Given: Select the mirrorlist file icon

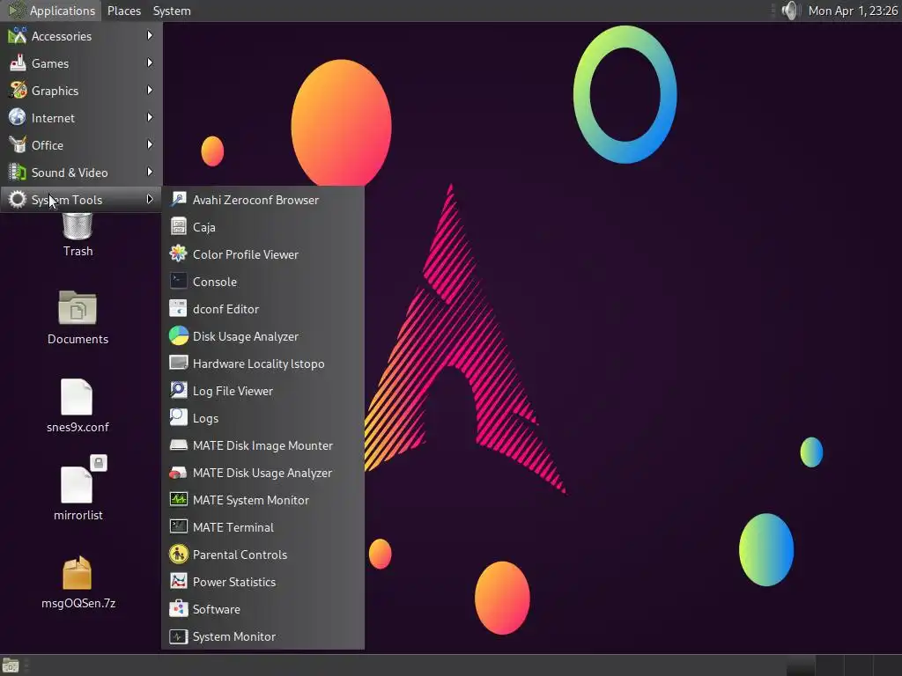Looking at the screenshot, I should (x=77, y=485).
